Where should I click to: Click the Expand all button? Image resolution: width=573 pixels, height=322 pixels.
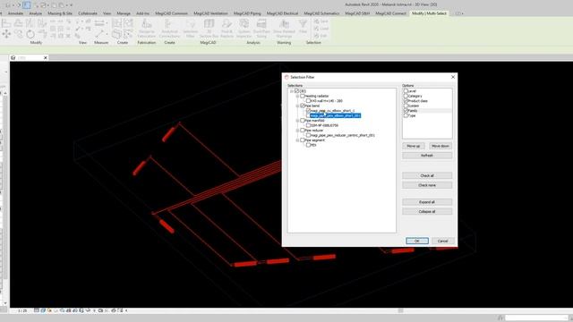click(427, 202)
